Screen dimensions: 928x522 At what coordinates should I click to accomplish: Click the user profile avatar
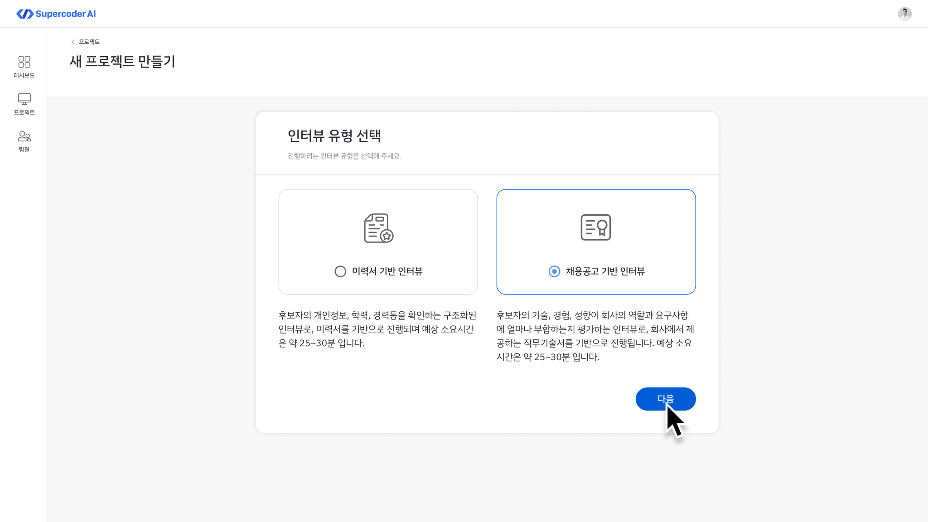(904, 14)
